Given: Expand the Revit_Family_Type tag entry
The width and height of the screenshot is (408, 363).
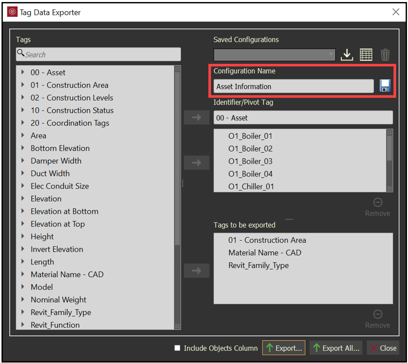Looking at the screenshot, I should (x=22, y=312).
